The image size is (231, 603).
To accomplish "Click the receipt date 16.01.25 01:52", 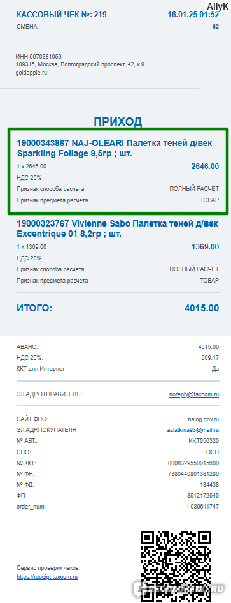I will tap(193, 15).
